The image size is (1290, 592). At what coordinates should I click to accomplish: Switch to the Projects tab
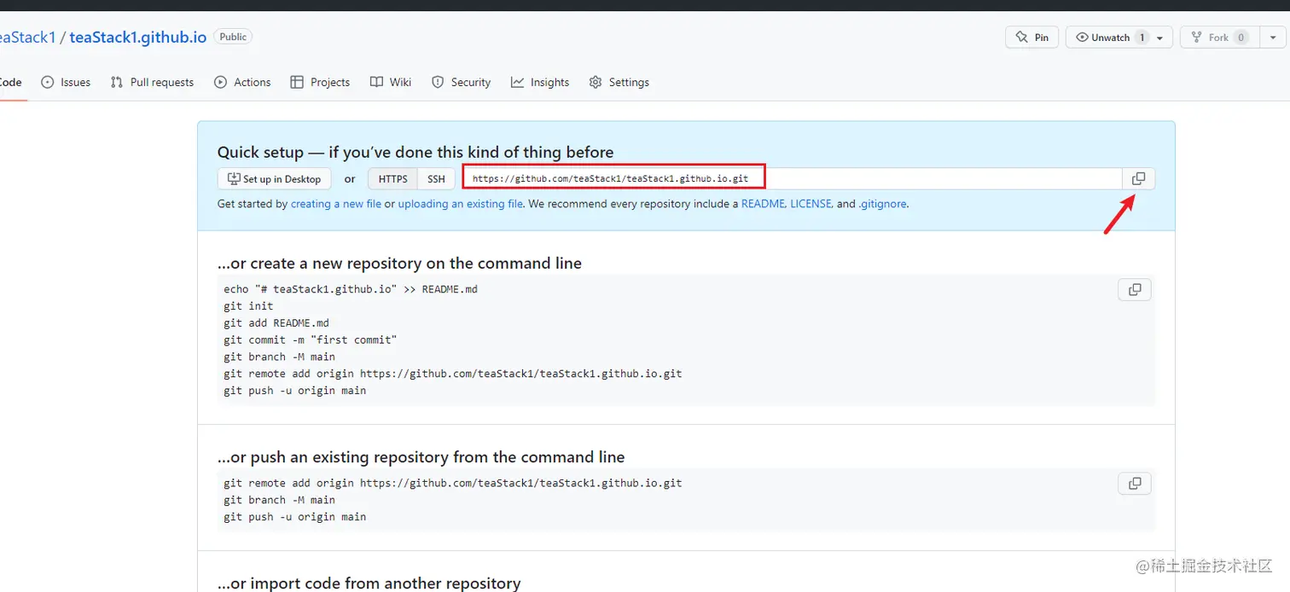click(320, 82)
